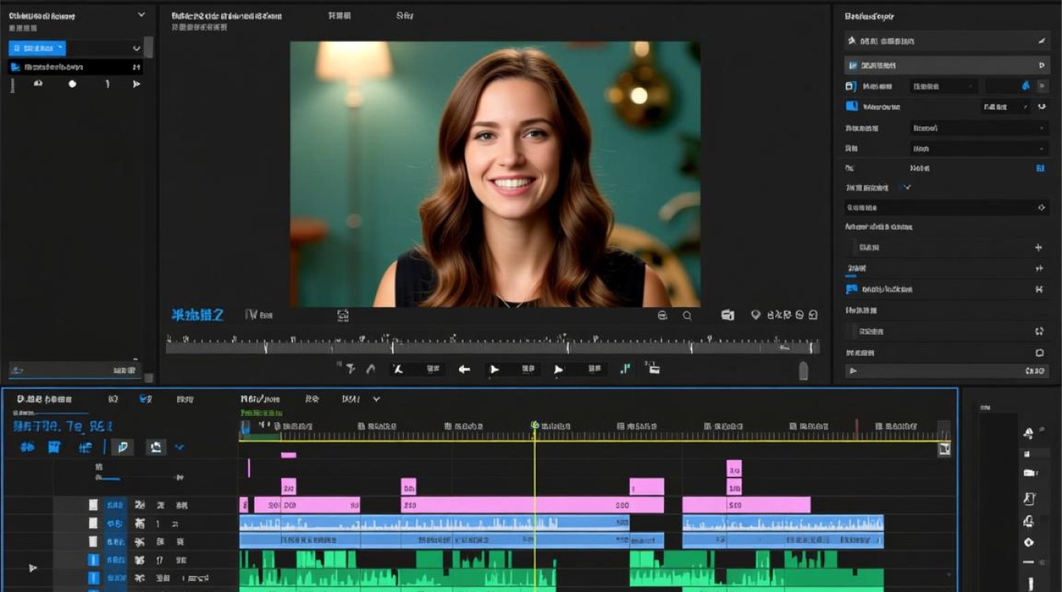This screenshot has width=1062, height=592.
Task: Click the center play button under the preview ruler
Action: pos(495,369)
